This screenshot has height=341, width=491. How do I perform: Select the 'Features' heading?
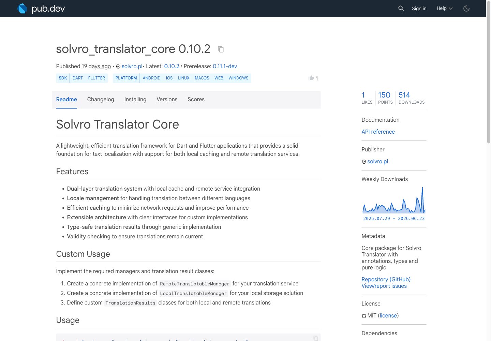pyautogui.click(x=72, y=172)
